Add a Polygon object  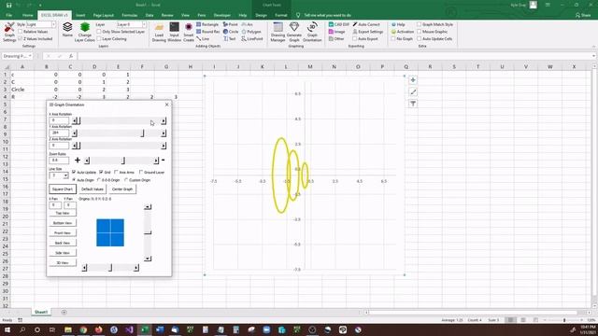coord(251,32)
